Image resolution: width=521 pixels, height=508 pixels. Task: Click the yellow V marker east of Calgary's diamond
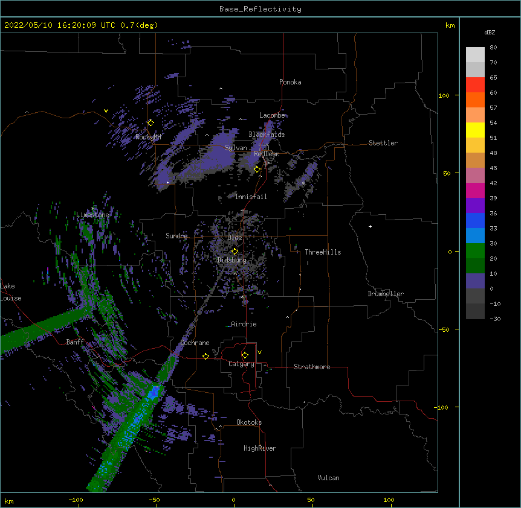pyautogui.click(x=259, y=352)
